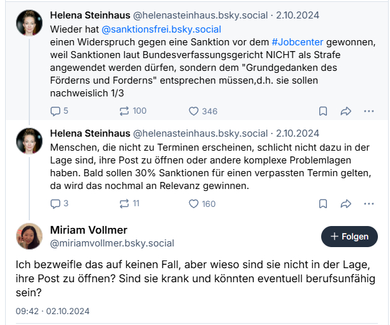View Helena Steinhaus avatar on first post
Screen dimensions: 390x325
tap(29, 23)
